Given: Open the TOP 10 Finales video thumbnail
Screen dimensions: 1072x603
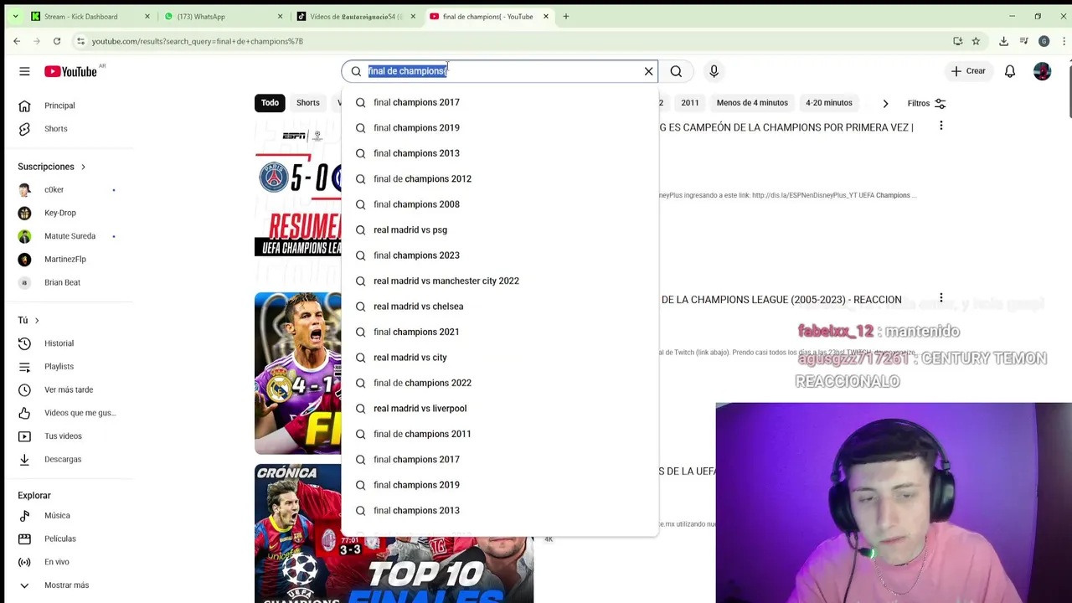Looking at the screenshot, I should tap(394, 533).
